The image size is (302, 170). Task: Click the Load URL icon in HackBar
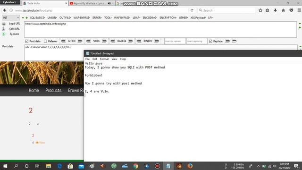[x=4, y=24]
